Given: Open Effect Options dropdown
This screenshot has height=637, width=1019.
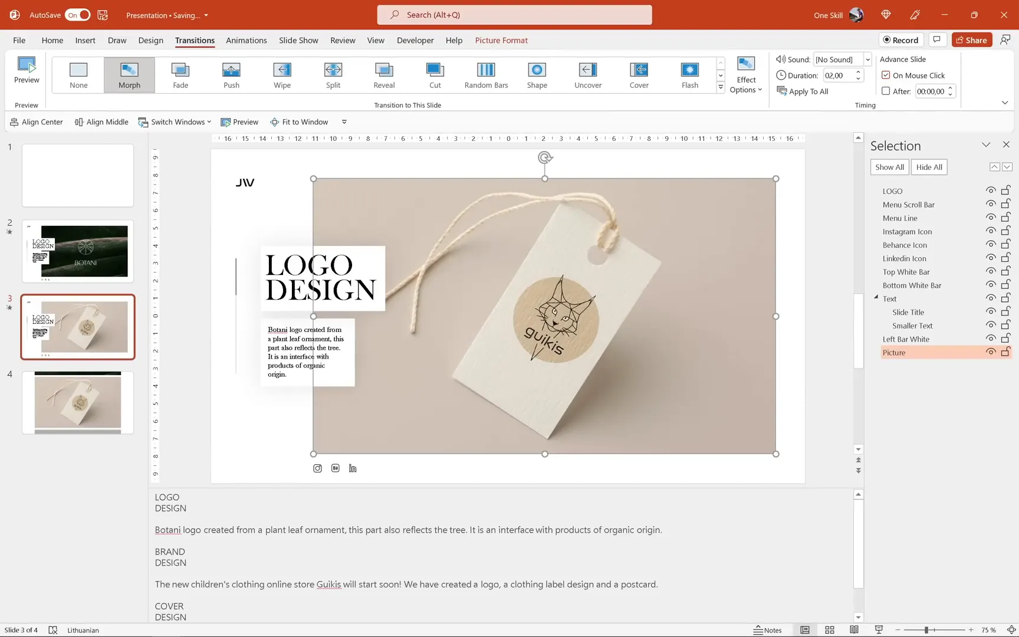Looking at the screenshot, I should pyautogui.click(x=746, y=75).
